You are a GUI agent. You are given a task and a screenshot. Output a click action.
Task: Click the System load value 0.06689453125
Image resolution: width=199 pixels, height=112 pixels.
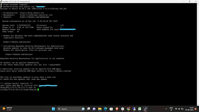(24, 25)
